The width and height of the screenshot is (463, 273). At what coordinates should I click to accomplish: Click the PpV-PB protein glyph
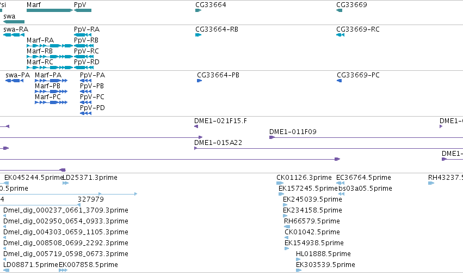pos(85,92)
